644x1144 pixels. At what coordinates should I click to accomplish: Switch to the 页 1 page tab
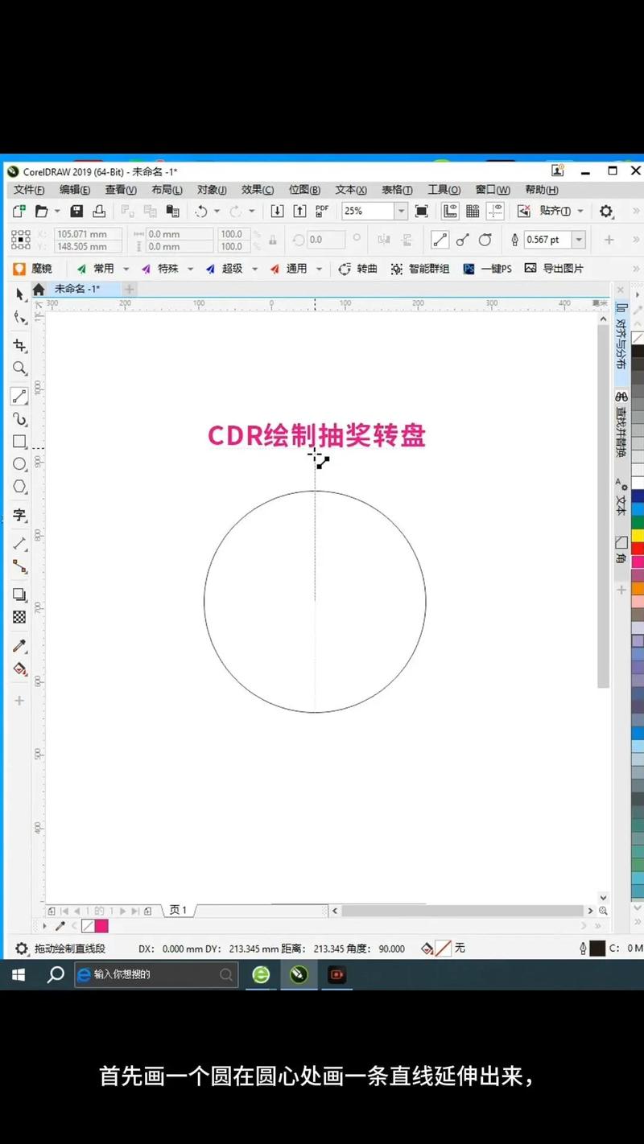click(x=178, y=910)
